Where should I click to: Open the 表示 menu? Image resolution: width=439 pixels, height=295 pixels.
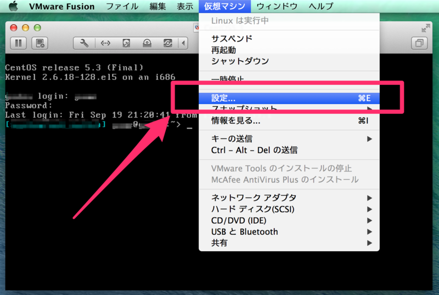tap(185, 6)
